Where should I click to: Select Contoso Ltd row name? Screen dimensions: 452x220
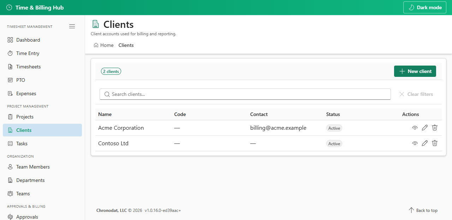[113, 143]
